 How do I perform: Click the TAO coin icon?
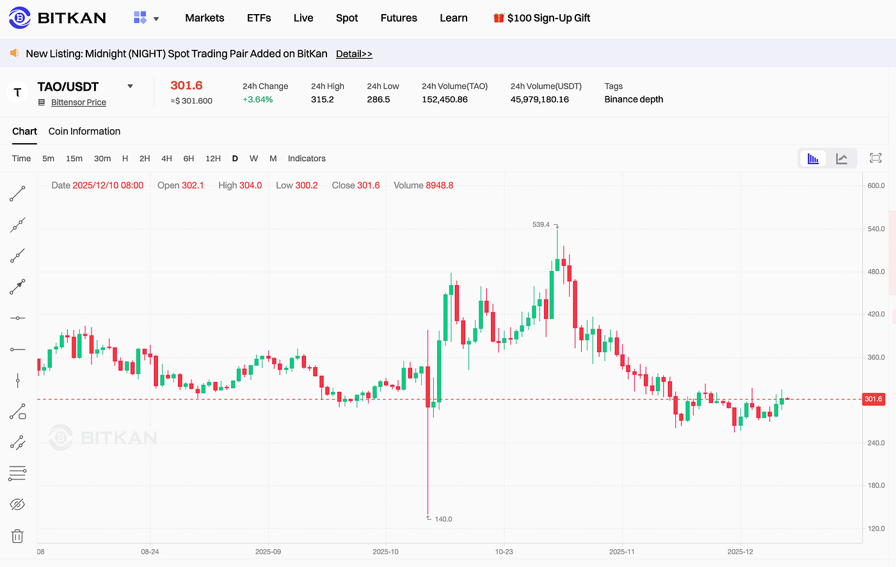[x=17, y=93]
